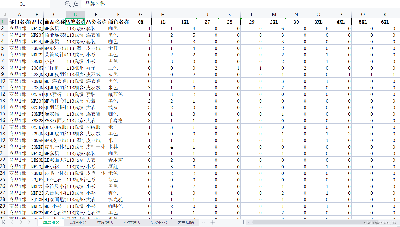Add a new sheet with plus icon
Screen dimensions: 400x227
213,222
